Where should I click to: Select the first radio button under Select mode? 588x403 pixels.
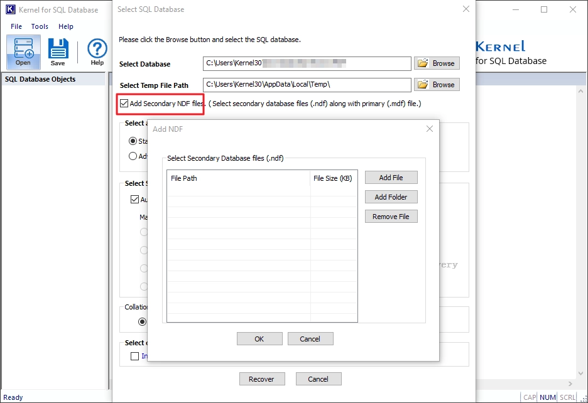(x=133, y=141)
